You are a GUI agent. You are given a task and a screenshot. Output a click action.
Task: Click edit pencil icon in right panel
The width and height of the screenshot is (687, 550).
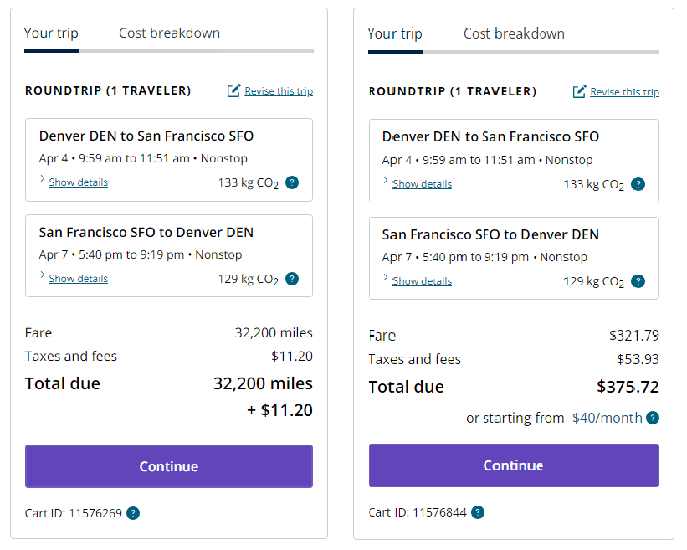point(579,91)
